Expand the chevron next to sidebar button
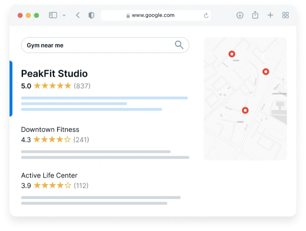This screenshot has width=306, height=231. point(64,15)
